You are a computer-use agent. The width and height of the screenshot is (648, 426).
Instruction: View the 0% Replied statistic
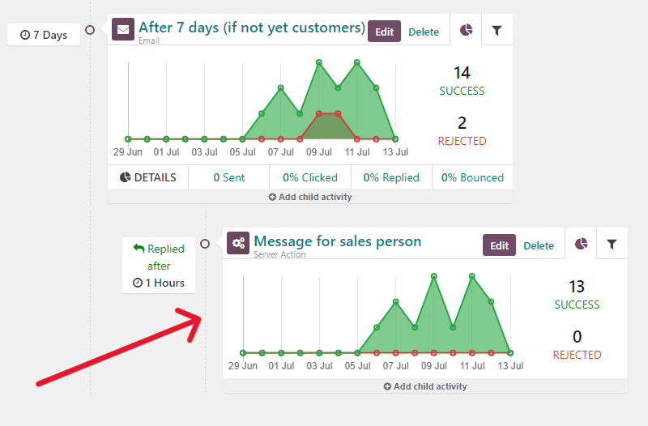point(391,177)
